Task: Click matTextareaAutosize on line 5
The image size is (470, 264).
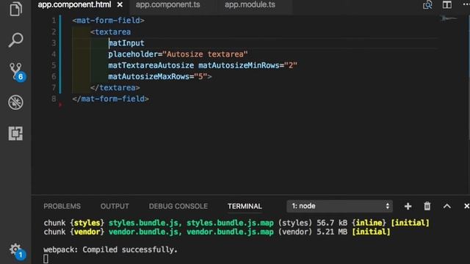Action: pos(151,65)
